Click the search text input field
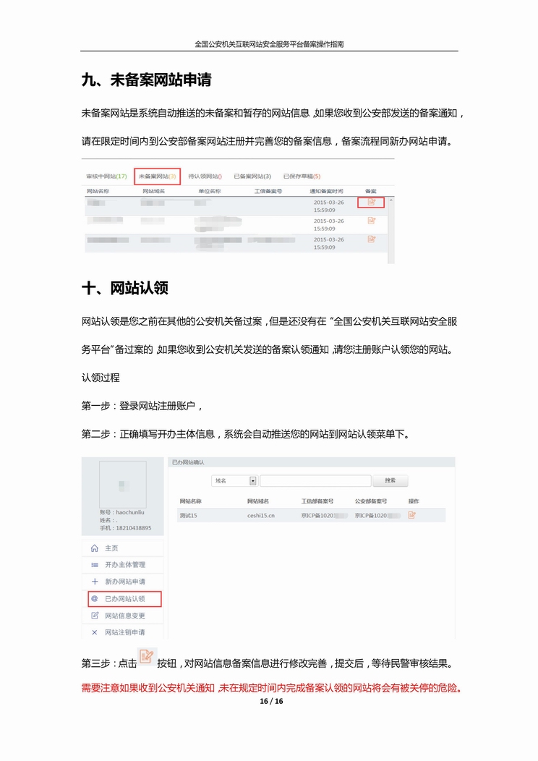Viewport: 538px width, 761px height. pyautogui.click(x=315, y=480)
